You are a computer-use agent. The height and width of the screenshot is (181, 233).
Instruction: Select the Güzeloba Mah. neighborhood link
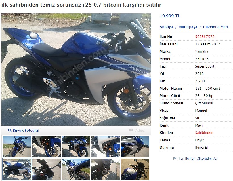coord(216,27)
